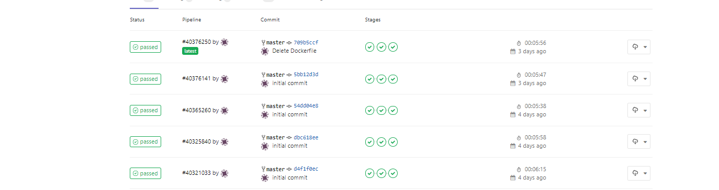
Task: Click committer avatar in commit dbc618ee row
Action: point(265,146)
